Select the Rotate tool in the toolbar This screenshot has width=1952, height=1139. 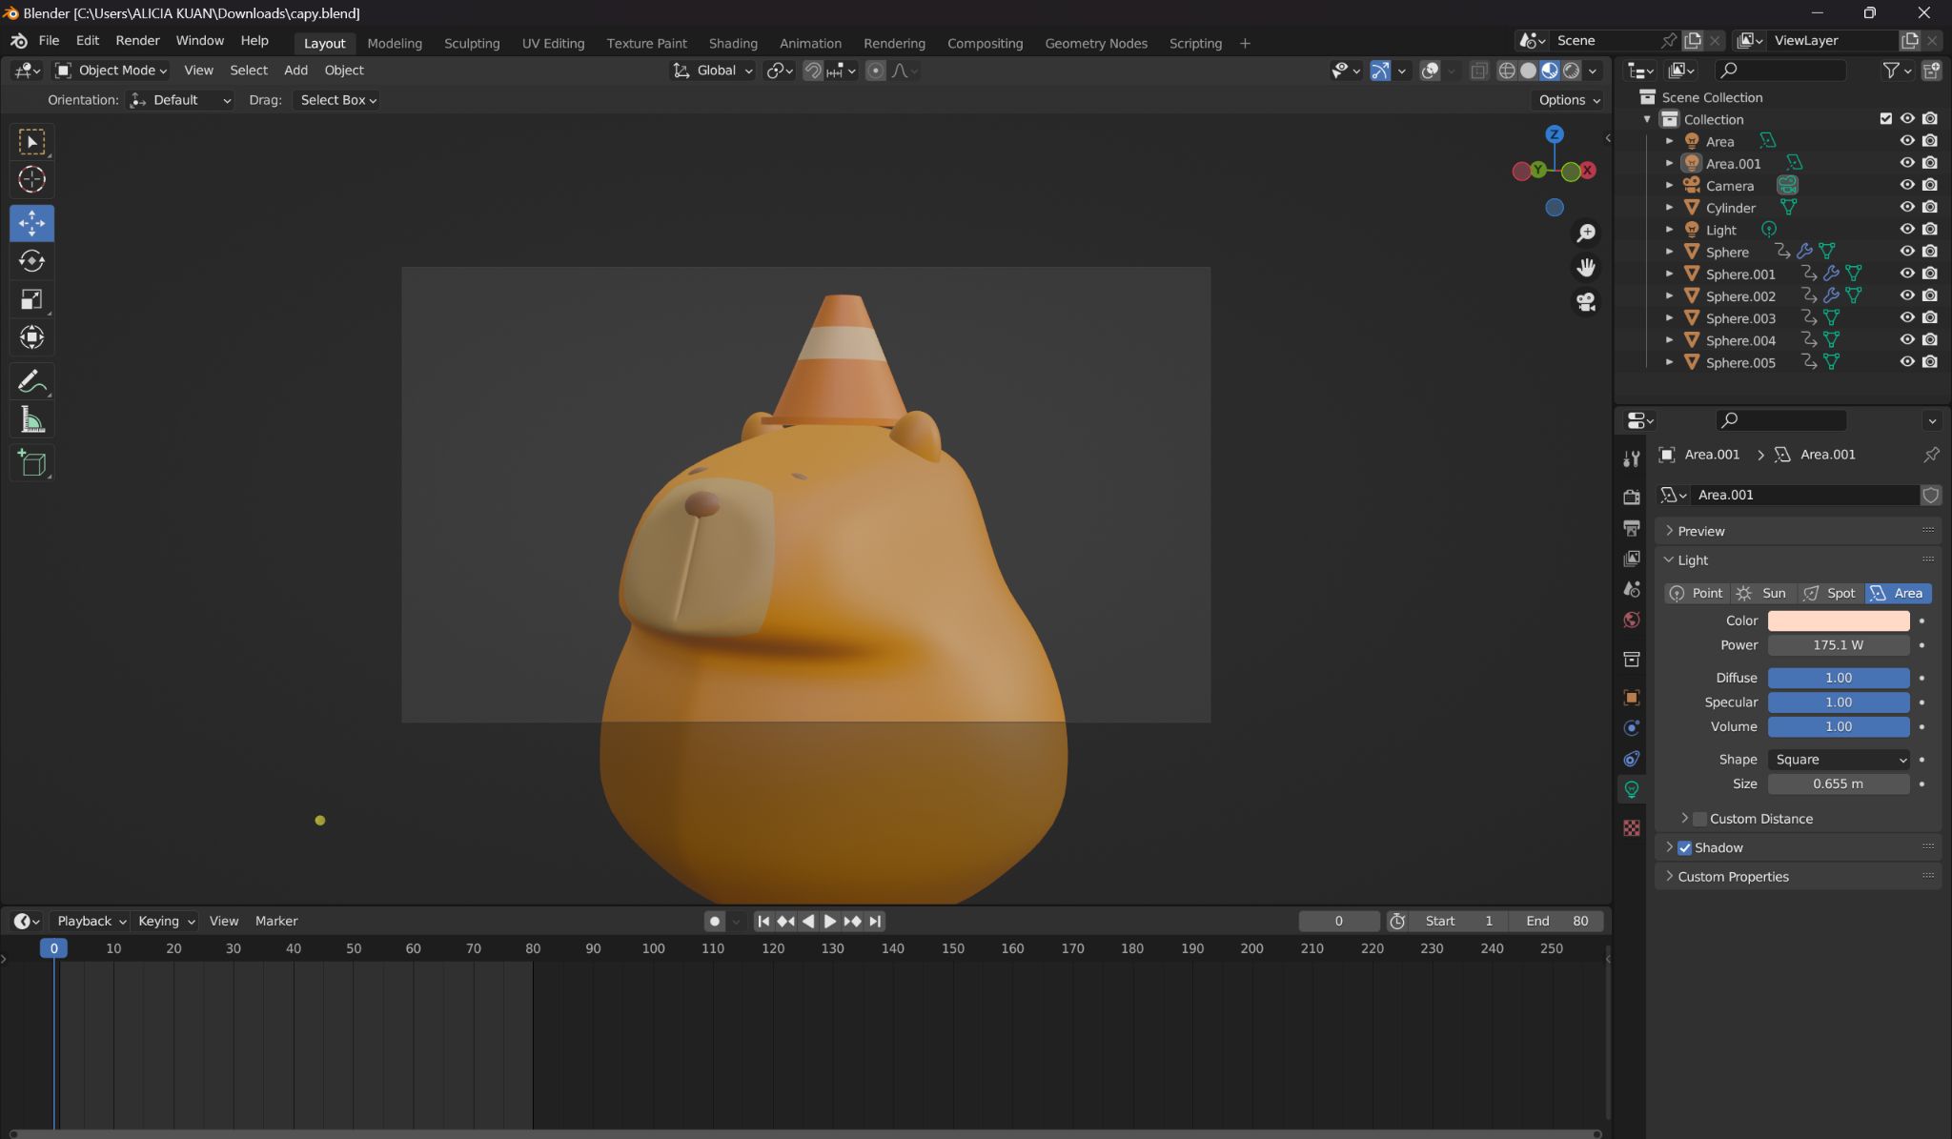pyautogui.click(x=31, y=261)
